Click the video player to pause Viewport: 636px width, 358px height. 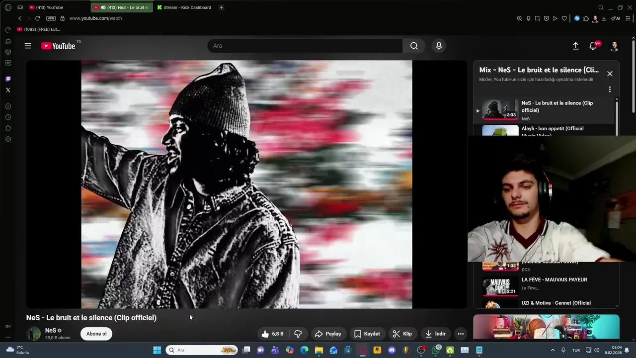point(246,184)
